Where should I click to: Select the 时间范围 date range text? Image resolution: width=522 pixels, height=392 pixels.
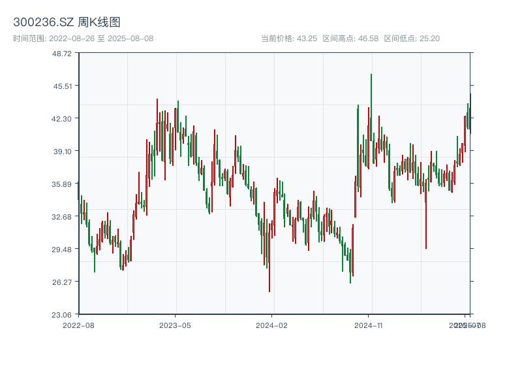(84, 39)
